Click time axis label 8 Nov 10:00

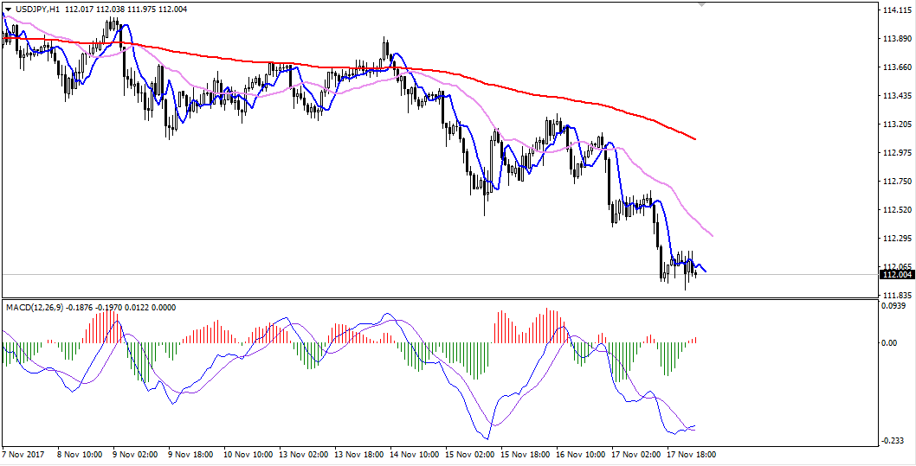(78, 454)
